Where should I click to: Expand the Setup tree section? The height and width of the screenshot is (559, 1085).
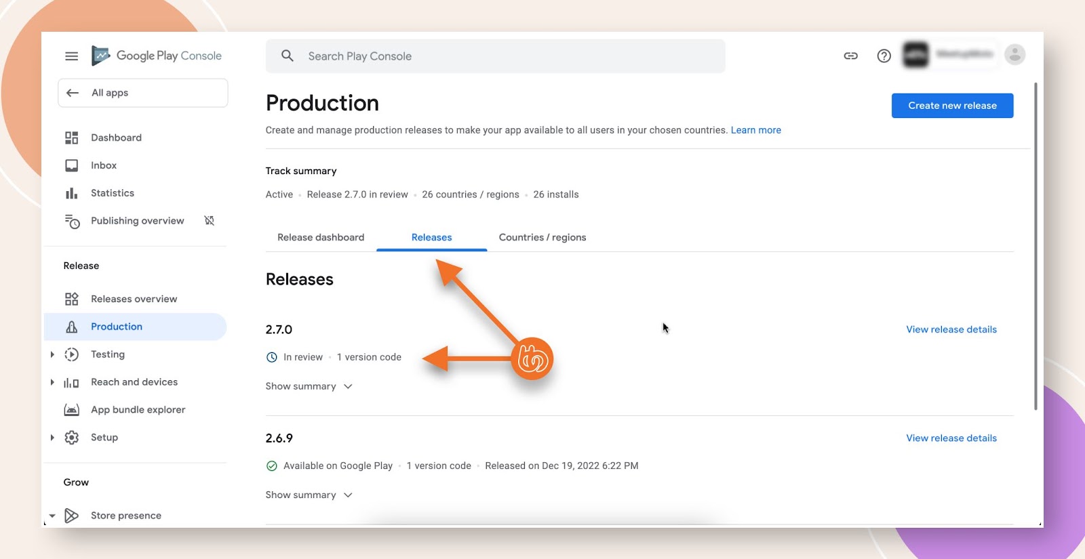pyautogui.click(x=52, y=438)
